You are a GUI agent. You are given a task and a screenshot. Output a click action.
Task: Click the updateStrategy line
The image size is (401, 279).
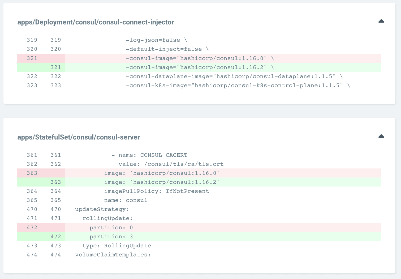tap(102, 209)
